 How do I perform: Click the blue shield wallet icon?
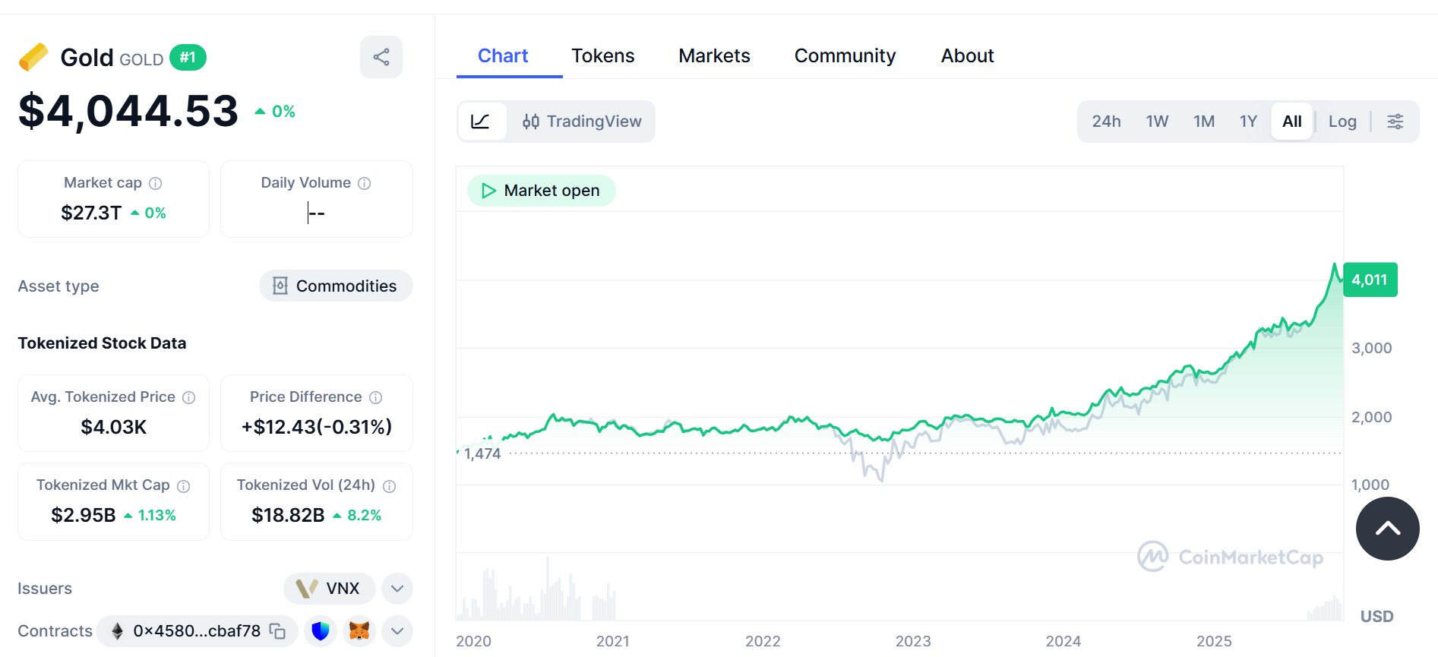(x=321, y=631)
